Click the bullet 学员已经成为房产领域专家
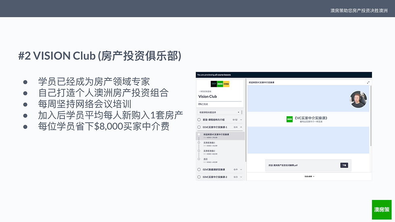Viewport: 395px width, 222px height. (x=94, y=82)
